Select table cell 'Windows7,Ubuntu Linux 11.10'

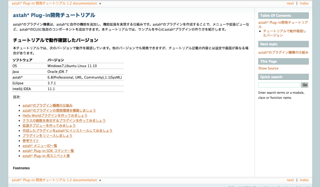pos(72,66)
